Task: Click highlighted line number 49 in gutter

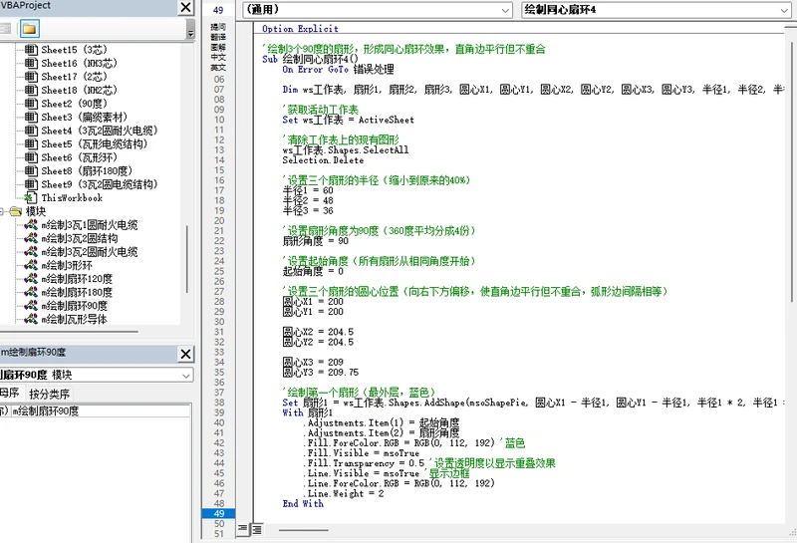Action: tap(218, 513)
